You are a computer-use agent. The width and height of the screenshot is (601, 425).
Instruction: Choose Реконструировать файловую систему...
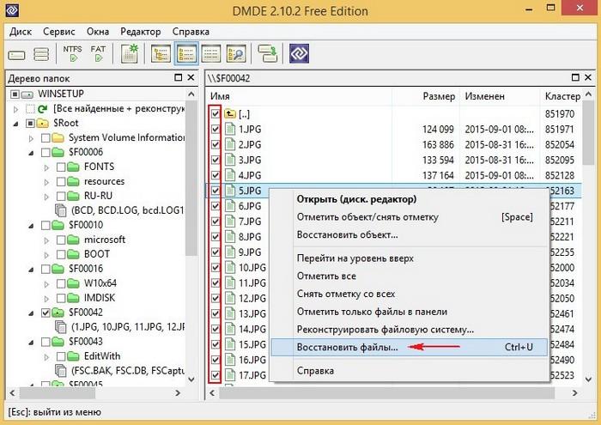[409, 330]
